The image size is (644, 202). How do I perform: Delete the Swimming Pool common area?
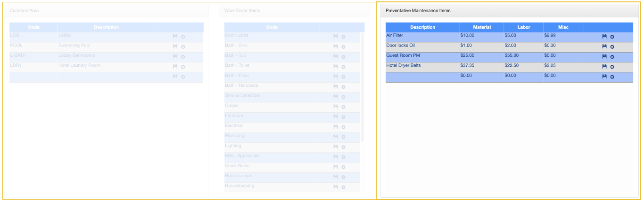[183, 47]
